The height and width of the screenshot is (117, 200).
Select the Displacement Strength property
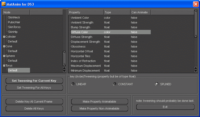85,42
